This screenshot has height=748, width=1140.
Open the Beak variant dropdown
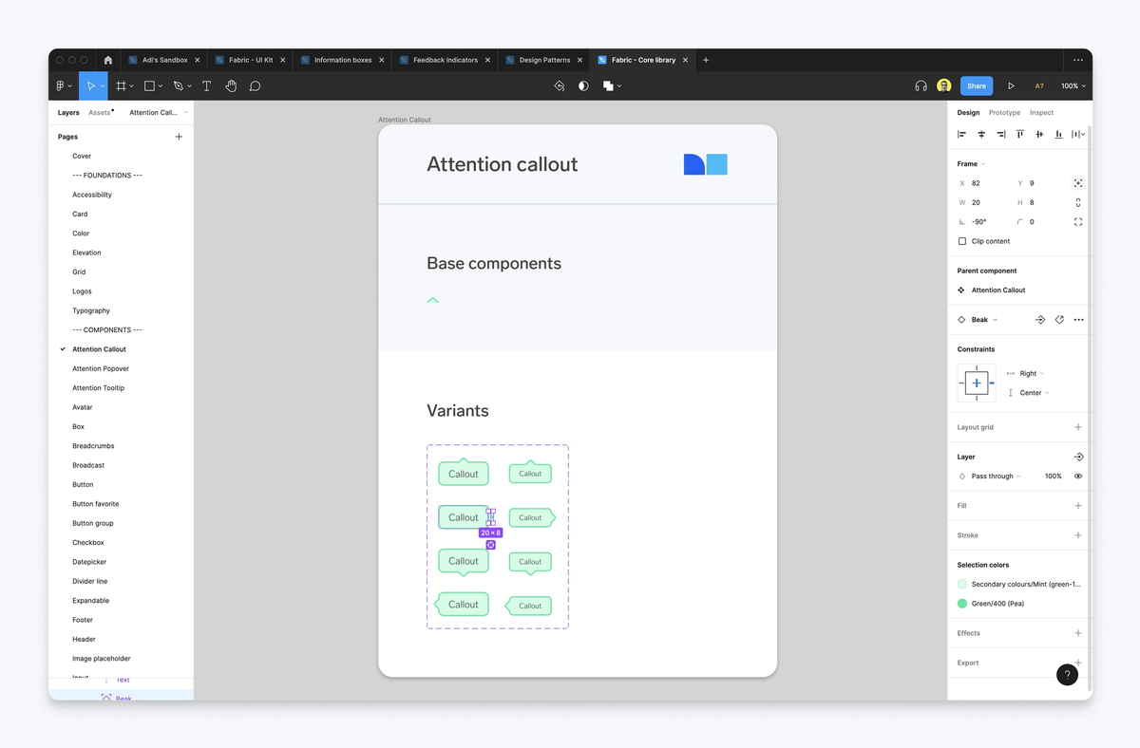[984, 320]
